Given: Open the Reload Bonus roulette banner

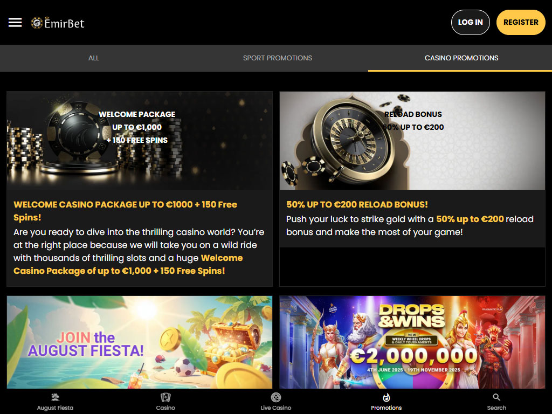Looking at the screenshot, I should pos(412,141).
